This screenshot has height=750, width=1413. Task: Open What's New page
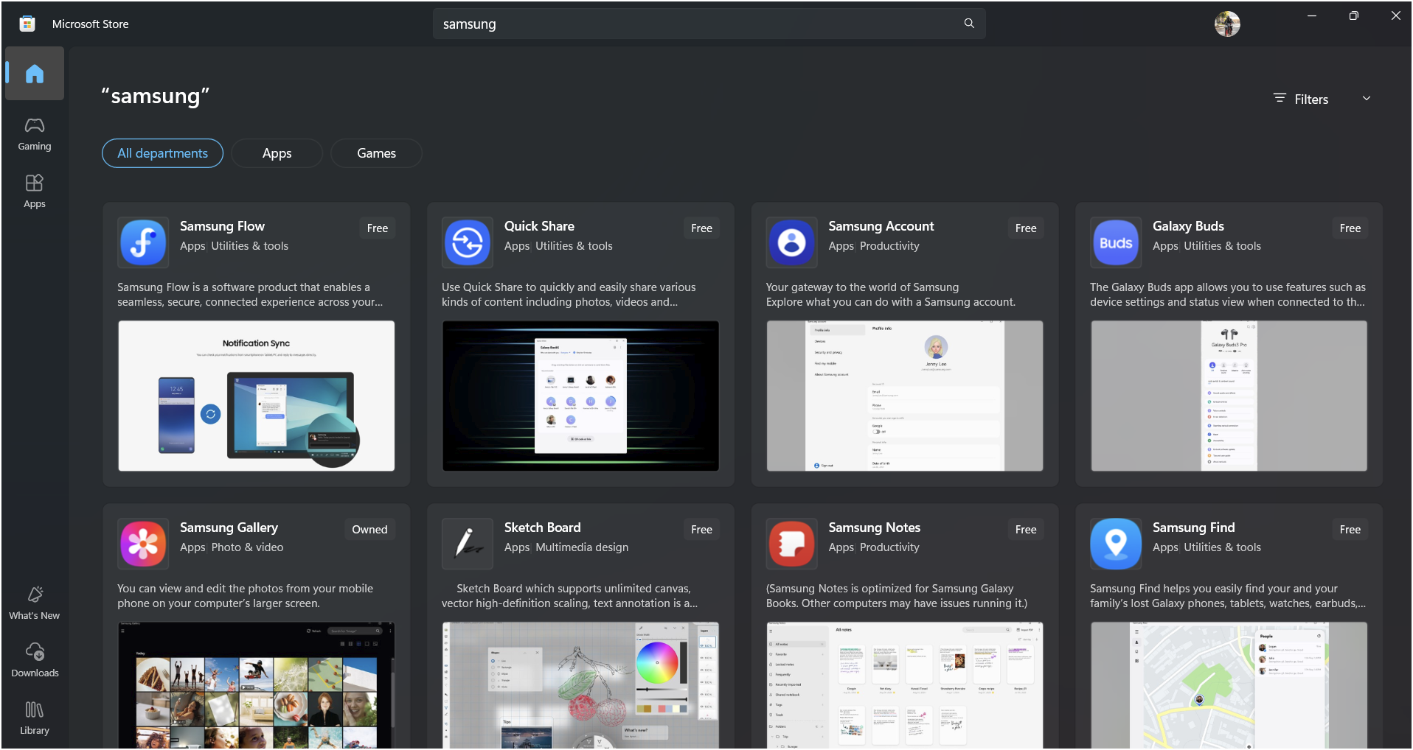coord(35,603)
